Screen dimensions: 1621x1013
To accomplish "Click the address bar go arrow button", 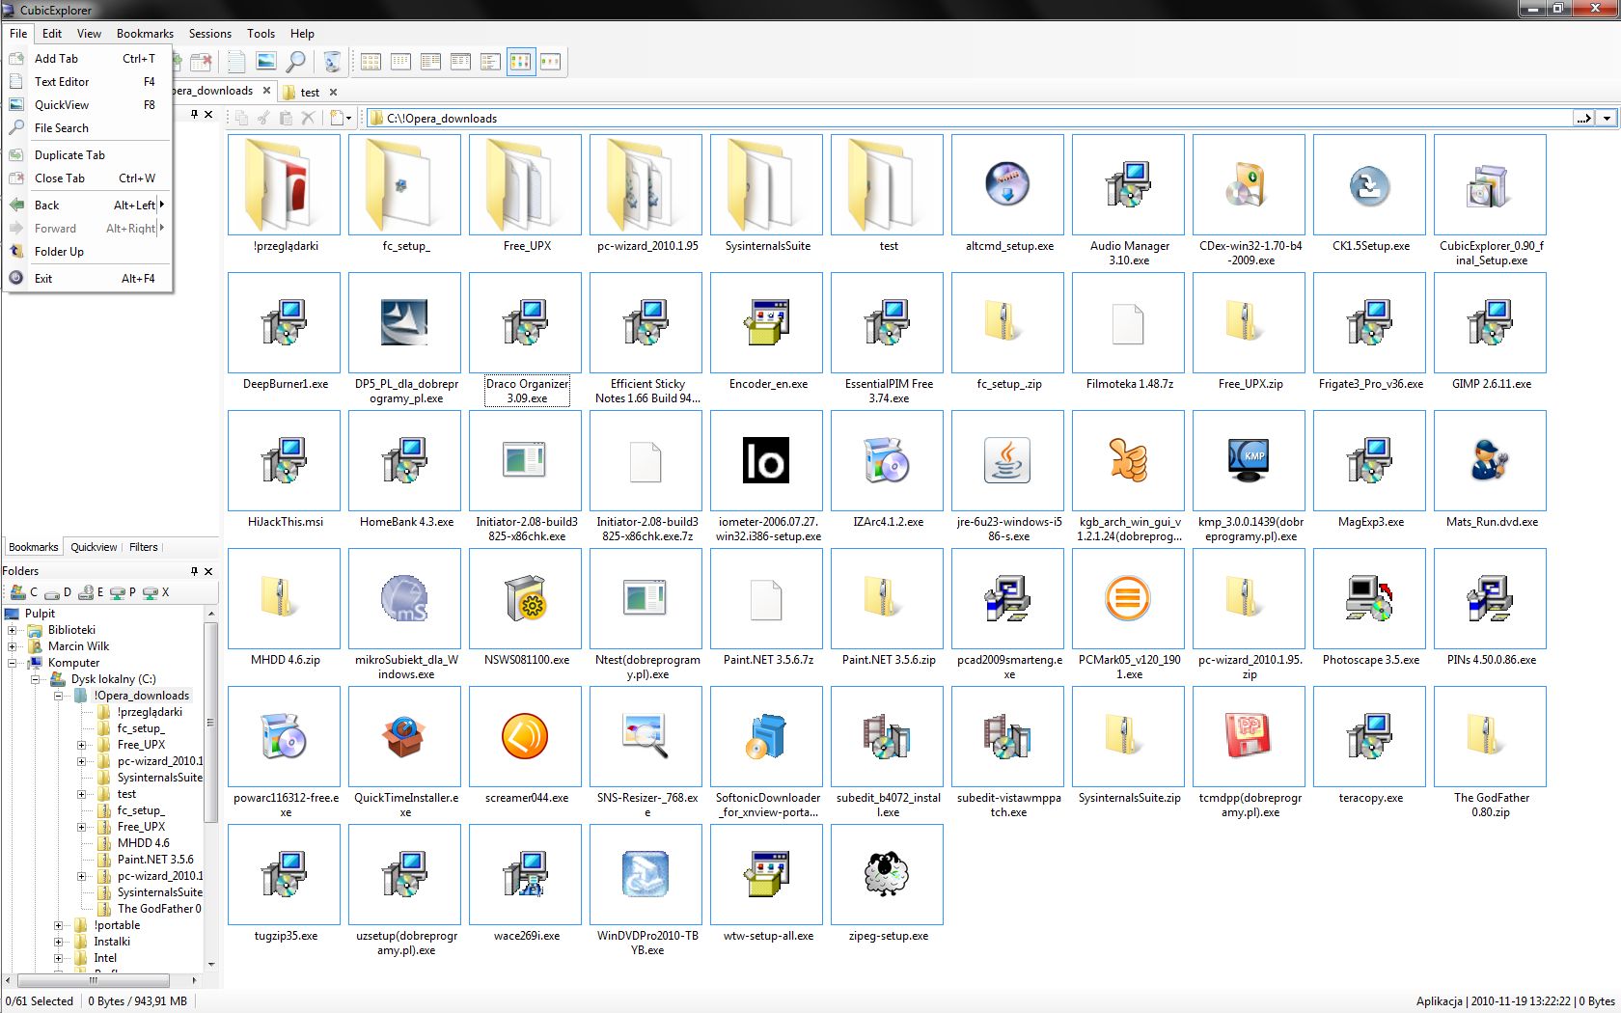I will (1583, 119).
